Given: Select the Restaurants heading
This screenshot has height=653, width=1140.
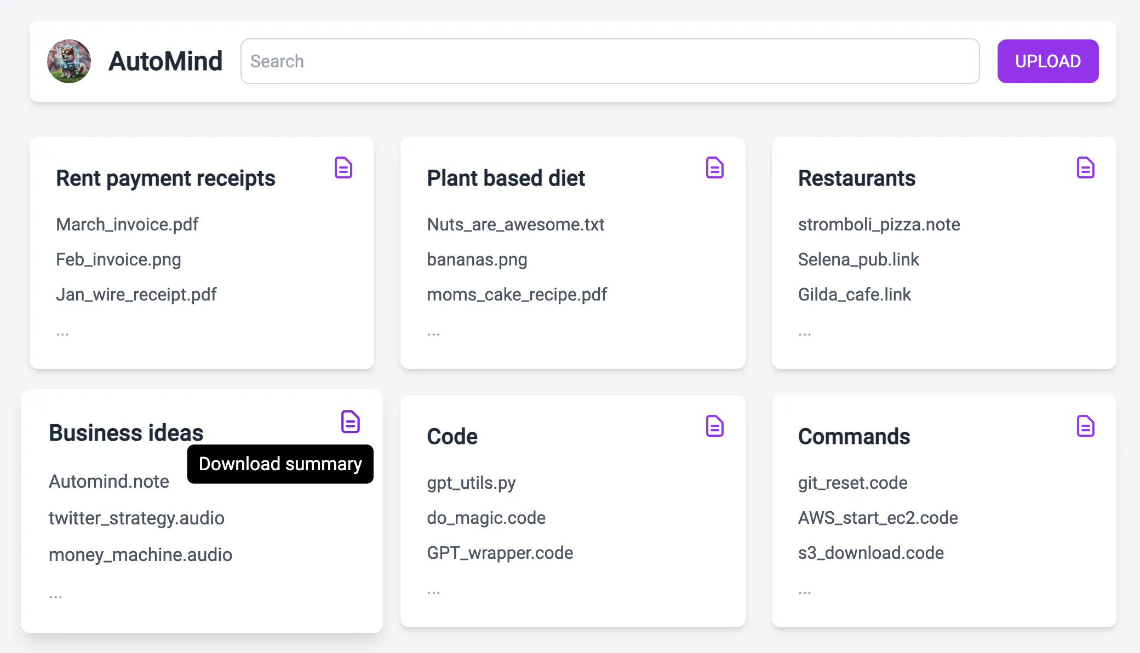Looking at the screenshot, I should pyautogui.click(x=857, y=178).
